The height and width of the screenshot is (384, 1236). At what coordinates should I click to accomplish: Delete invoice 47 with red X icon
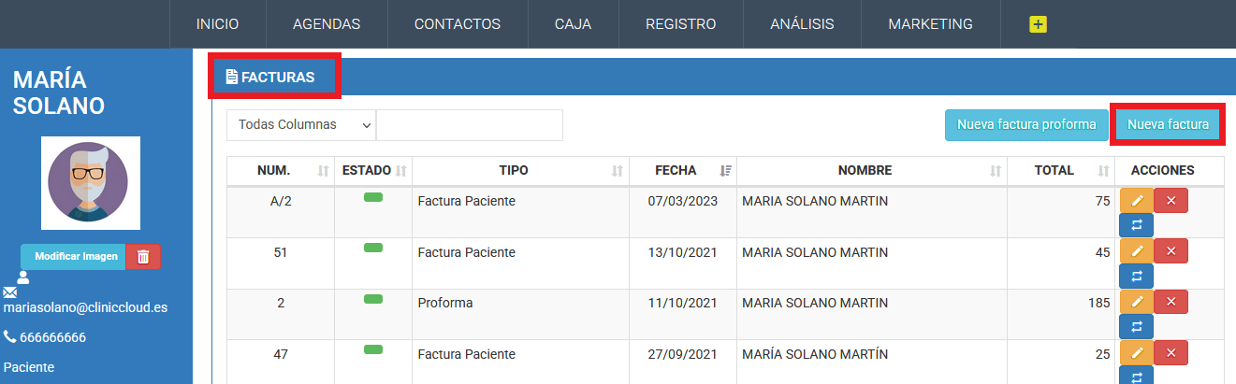[x=1171, y=352]
